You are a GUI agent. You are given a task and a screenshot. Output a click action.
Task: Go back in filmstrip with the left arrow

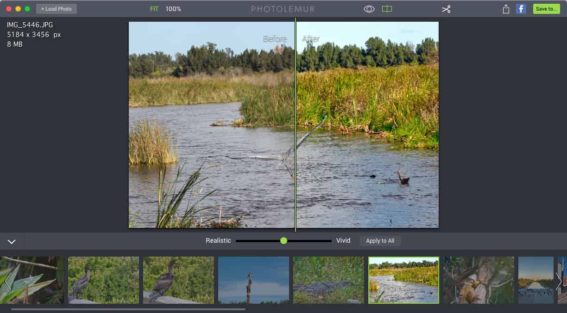pos(7,281)
